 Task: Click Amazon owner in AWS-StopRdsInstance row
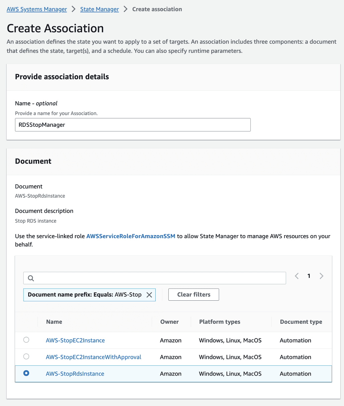click(171, 374)
